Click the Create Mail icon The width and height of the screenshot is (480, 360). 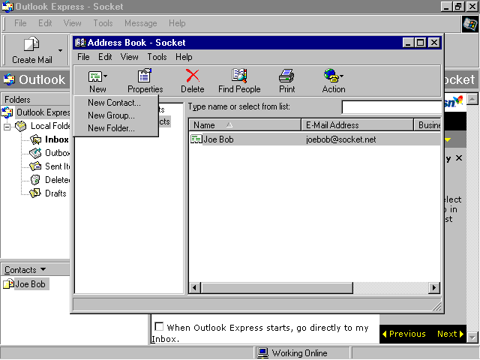(31, 45)
